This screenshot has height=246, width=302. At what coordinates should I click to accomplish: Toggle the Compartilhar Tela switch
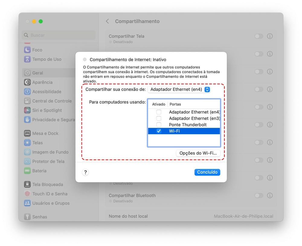tap(259, 36)
